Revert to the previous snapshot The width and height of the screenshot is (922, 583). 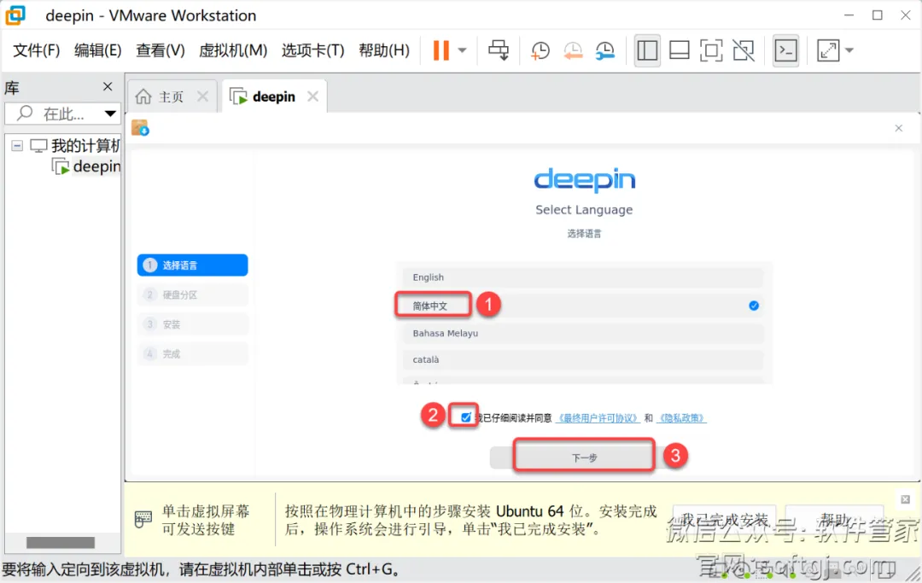coord(572,50)
